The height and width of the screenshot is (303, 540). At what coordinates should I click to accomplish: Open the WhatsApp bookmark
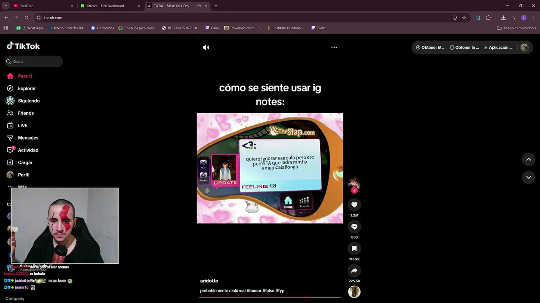point(30,28)
